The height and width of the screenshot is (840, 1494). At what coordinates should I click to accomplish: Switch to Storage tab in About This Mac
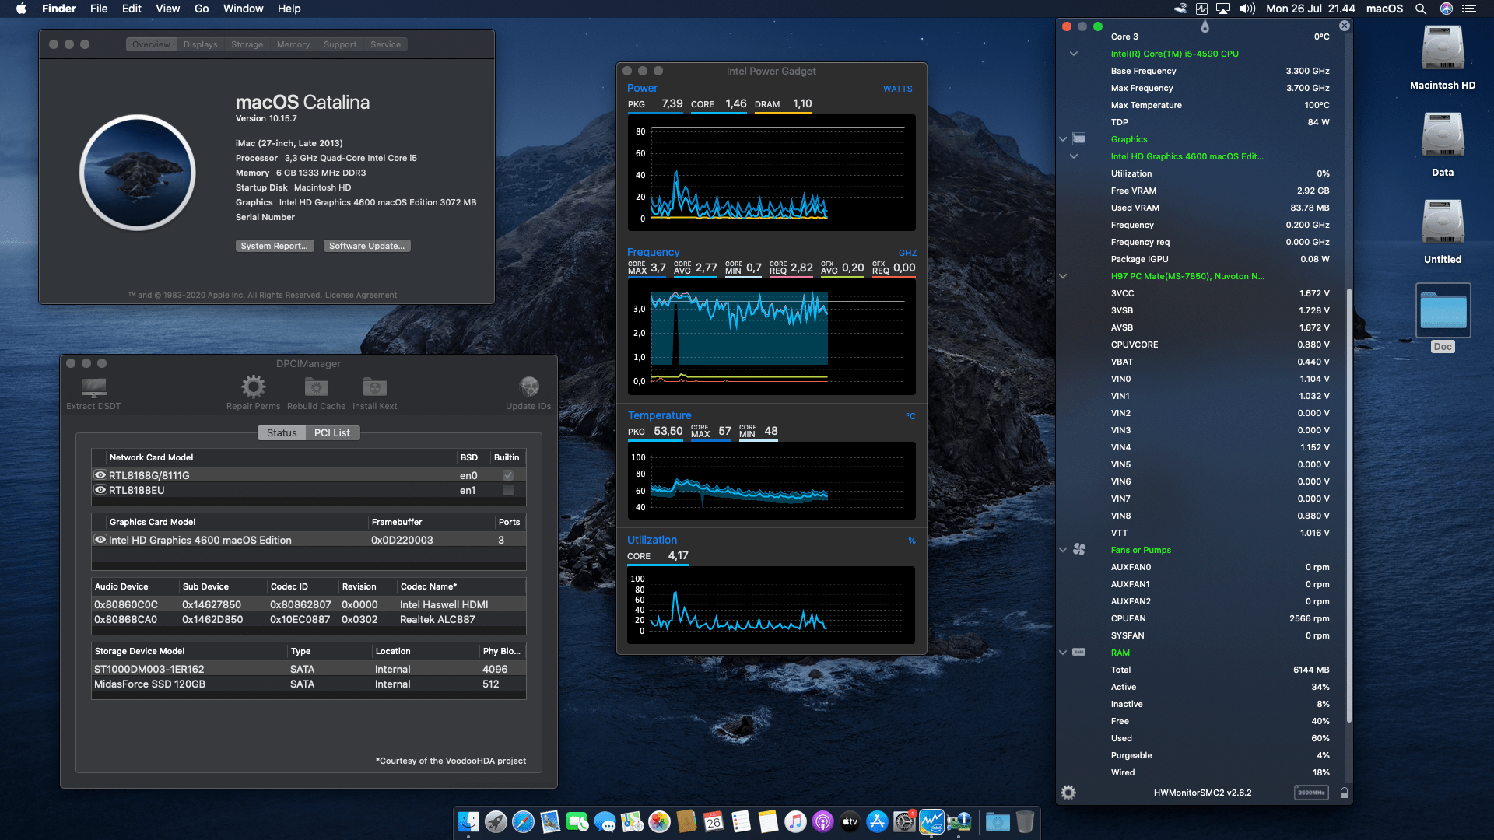(247, 44)
